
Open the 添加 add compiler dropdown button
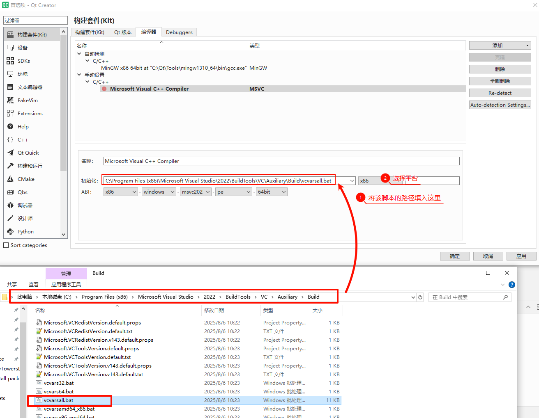500,46
